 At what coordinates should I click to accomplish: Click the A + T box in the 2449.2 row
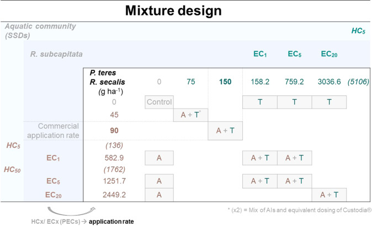pyautogui.click(x=330, y=193)
